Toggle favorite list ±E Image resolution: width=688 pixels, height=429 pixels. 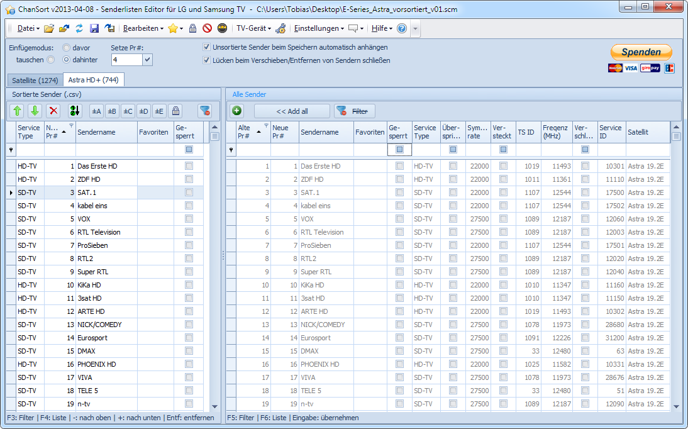pyautogui.click(x=159, y=111)
